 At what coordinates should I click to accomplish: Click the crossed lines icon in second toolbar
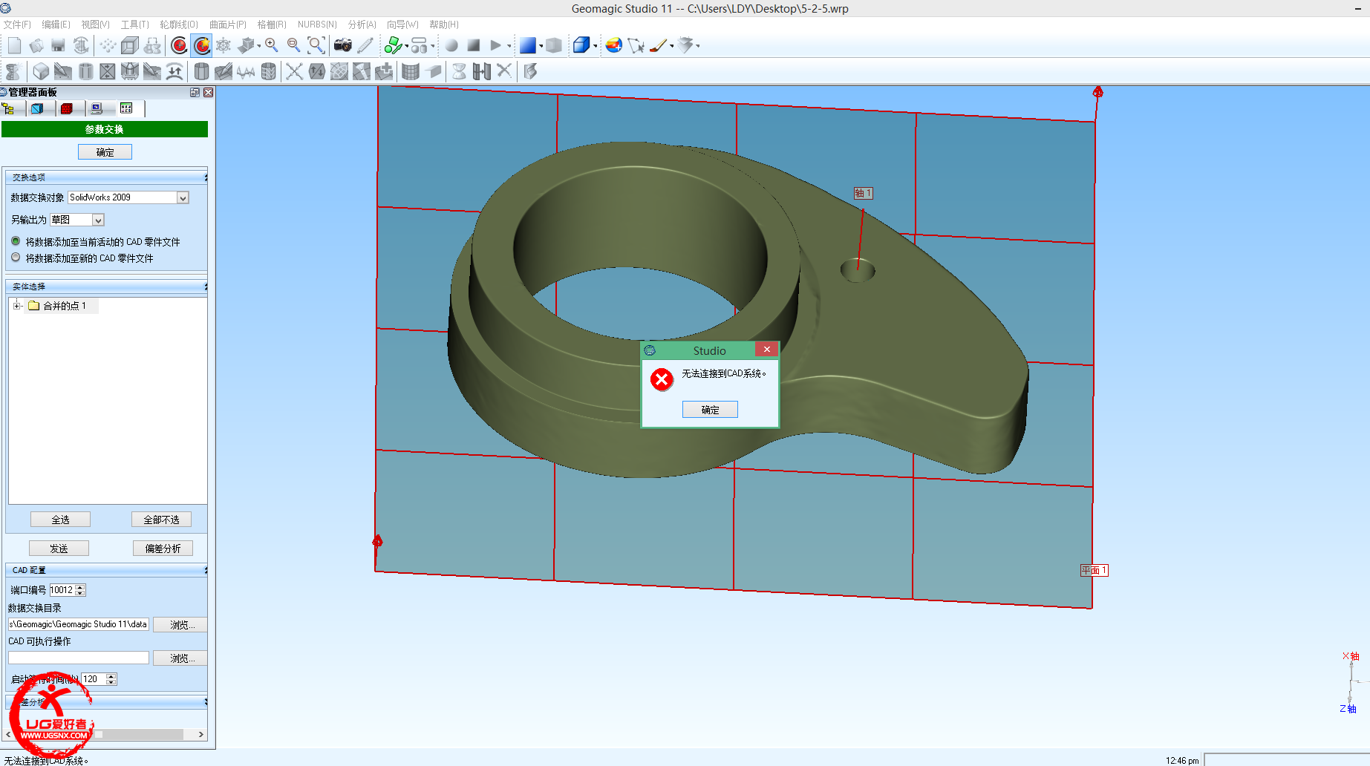click(294, 71)
